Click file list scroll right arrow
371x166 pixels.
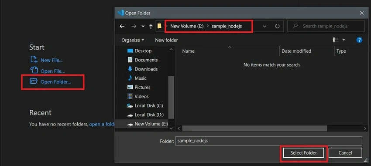click(x=365, y=129)
